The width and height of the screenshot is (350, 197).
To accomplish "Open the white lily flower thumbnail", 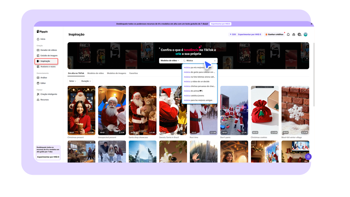I will click(x=173, y=152).
